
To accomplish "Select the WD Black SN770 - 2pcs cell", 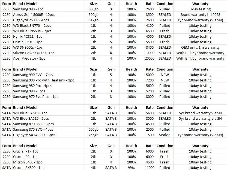I will 49,25.
